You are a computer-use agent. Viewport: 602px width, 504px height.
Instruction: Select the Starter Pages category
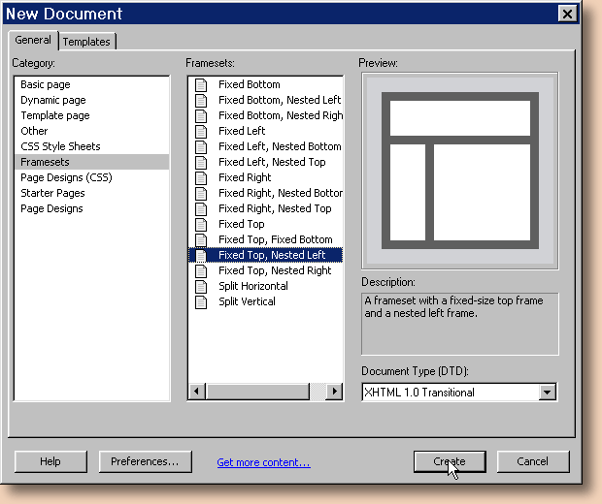pyautogui.click(x=54, y=193)
